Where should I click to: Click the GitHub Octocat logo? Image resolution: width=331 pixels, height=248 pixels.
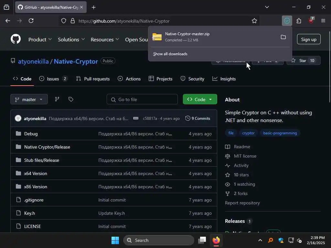click(16, 39)
